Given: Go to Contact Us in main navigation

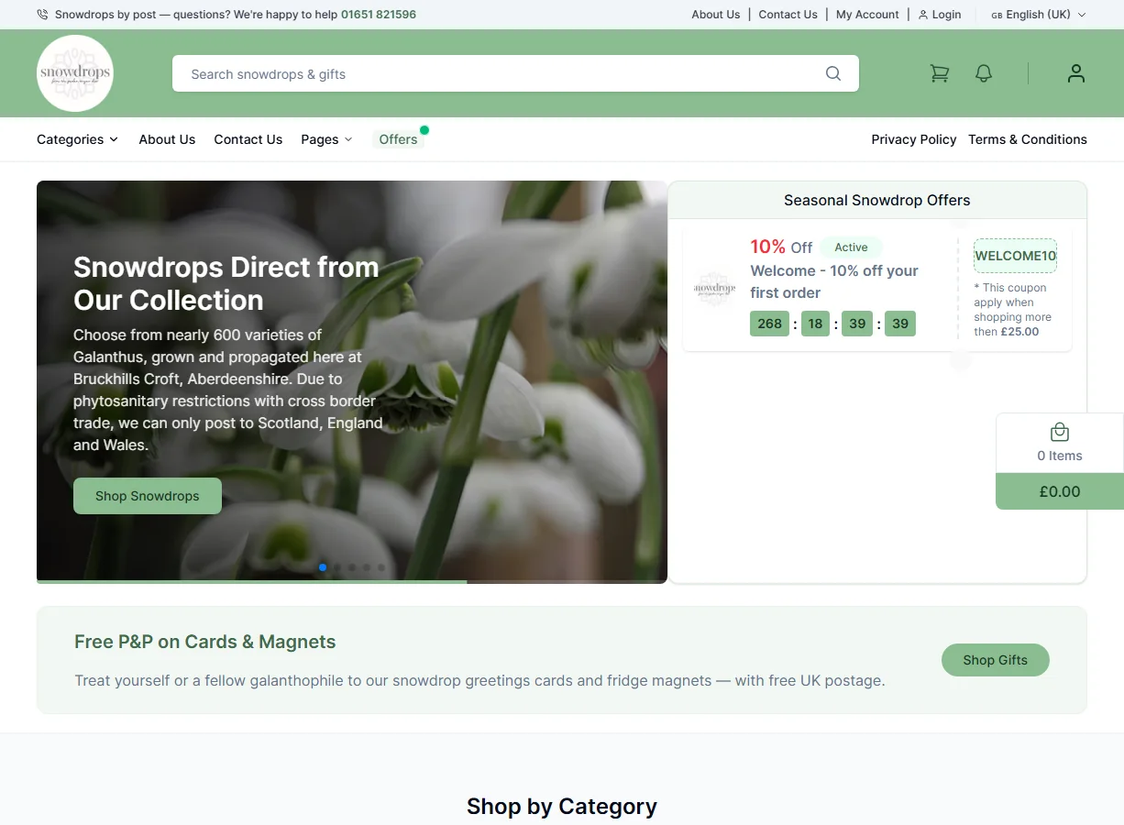Looking at the screenshot, I should tap(248, 139).
